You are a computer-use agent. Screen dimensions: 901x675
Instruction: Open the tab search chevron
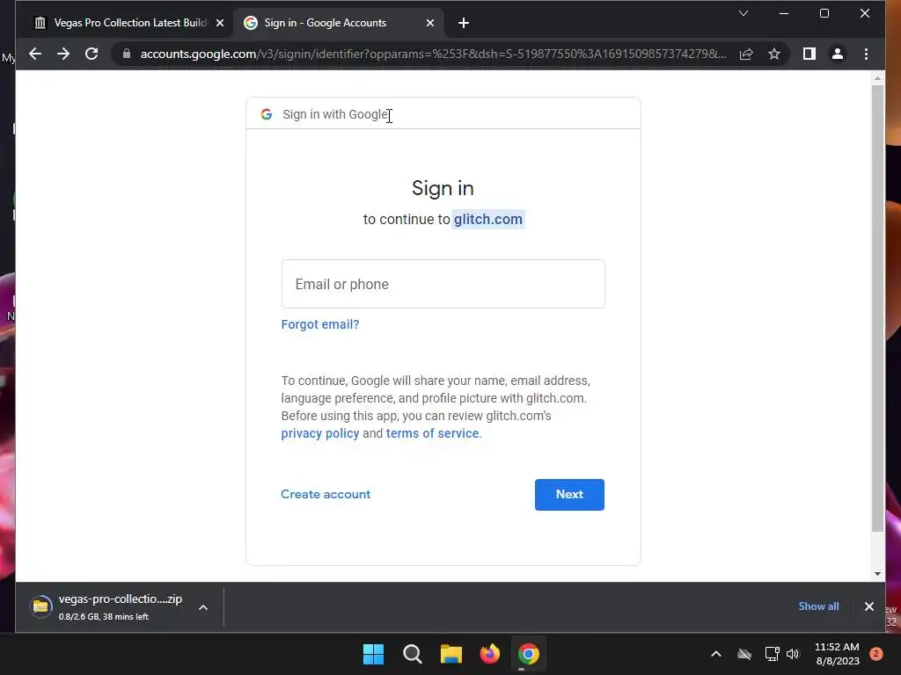[x=743, y=13]
